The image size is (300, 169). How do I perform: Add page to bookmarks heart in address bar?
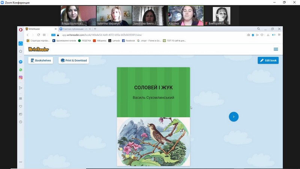coord(262,35)
